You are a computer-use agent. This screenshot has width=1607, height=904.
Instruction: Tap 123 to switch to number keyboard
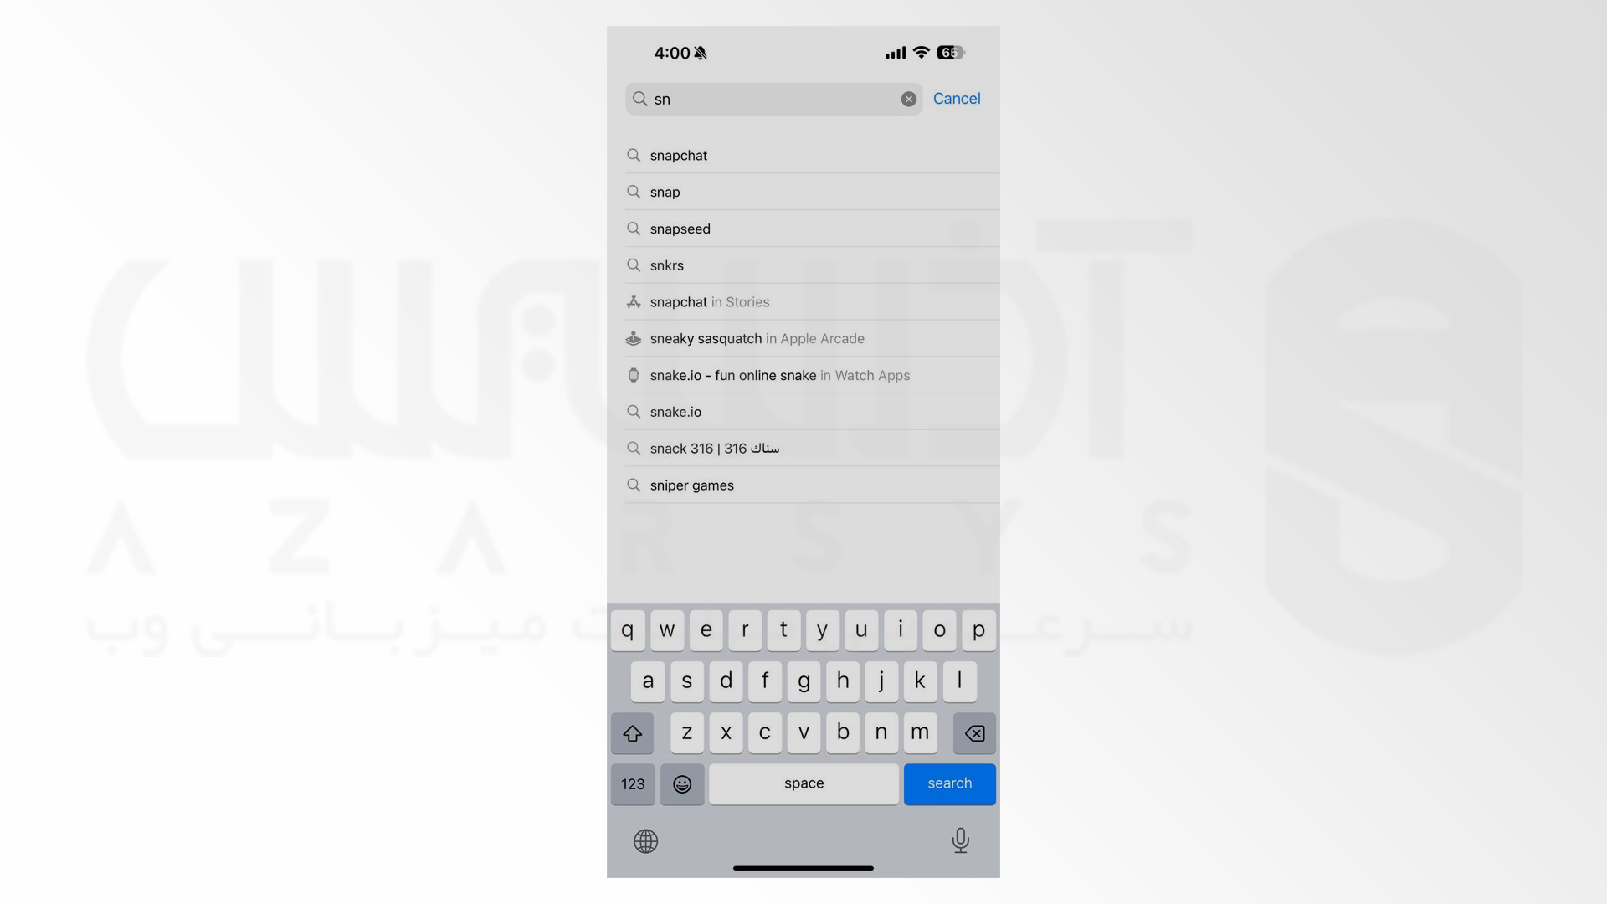[633, 783]
